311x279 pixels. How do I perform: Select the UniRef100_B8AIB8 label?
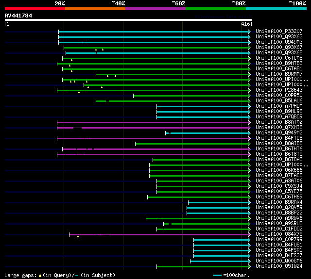click(279, 144)
